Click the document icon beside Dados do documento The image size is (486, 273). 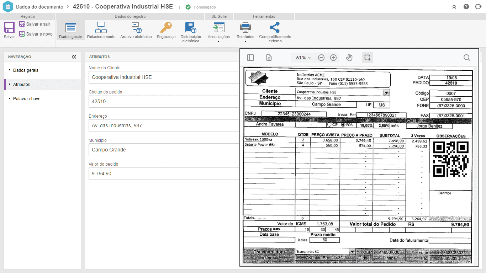[8, 7]
